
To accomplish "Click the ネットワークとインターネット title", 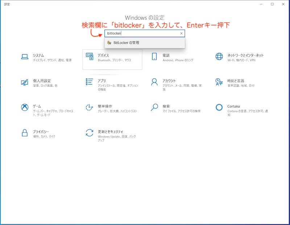I will 245,55.
